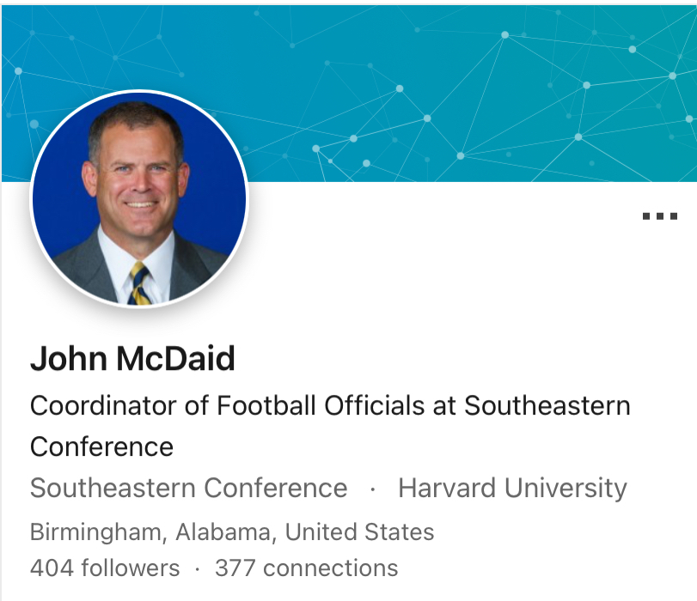The image size is (697, 601).
Task: Click the white border ring around the photo
Action: [32, 199]
